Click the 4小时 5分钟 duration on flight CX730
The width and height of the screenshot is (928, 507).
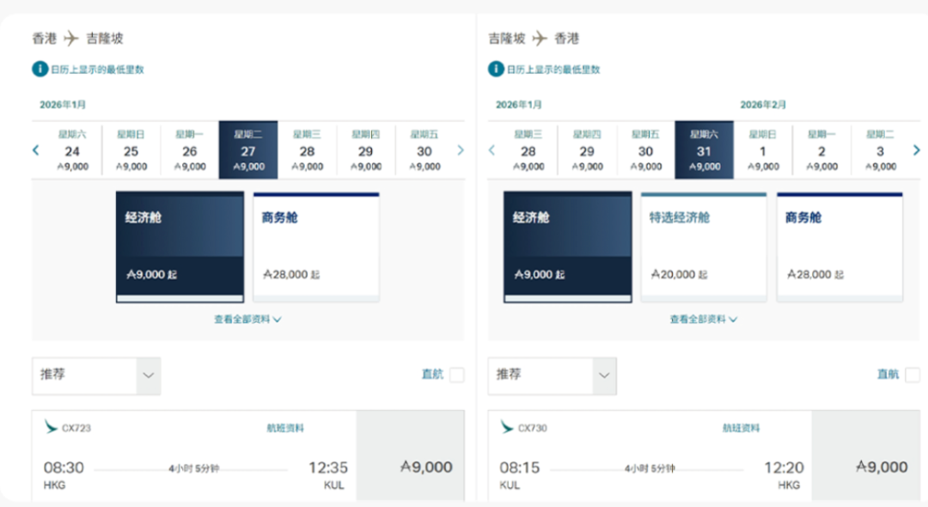pos(650,468)
